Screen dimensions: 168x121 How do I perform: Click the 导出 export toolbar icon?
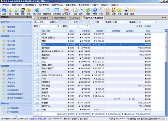click(75, 11)
